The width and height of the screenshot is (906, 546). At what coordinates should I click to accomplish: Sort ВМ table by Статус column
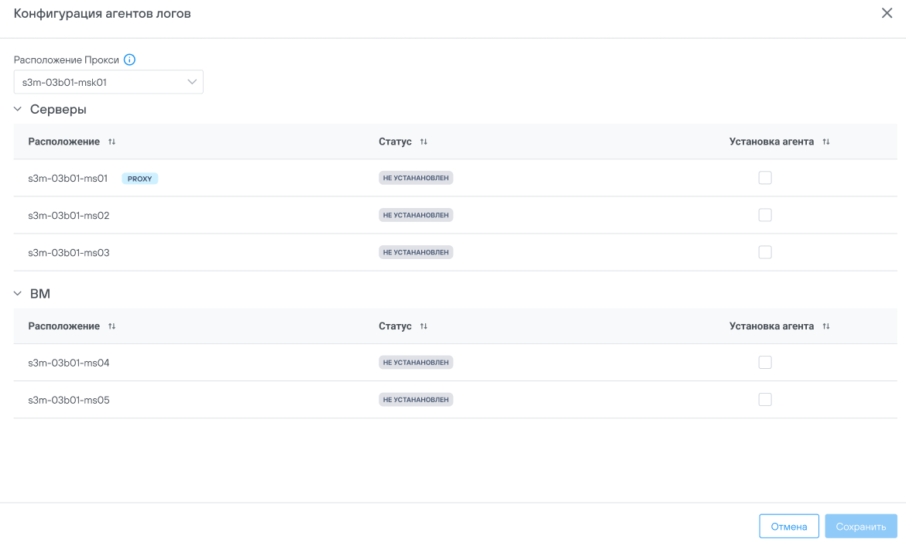(424, 326)
